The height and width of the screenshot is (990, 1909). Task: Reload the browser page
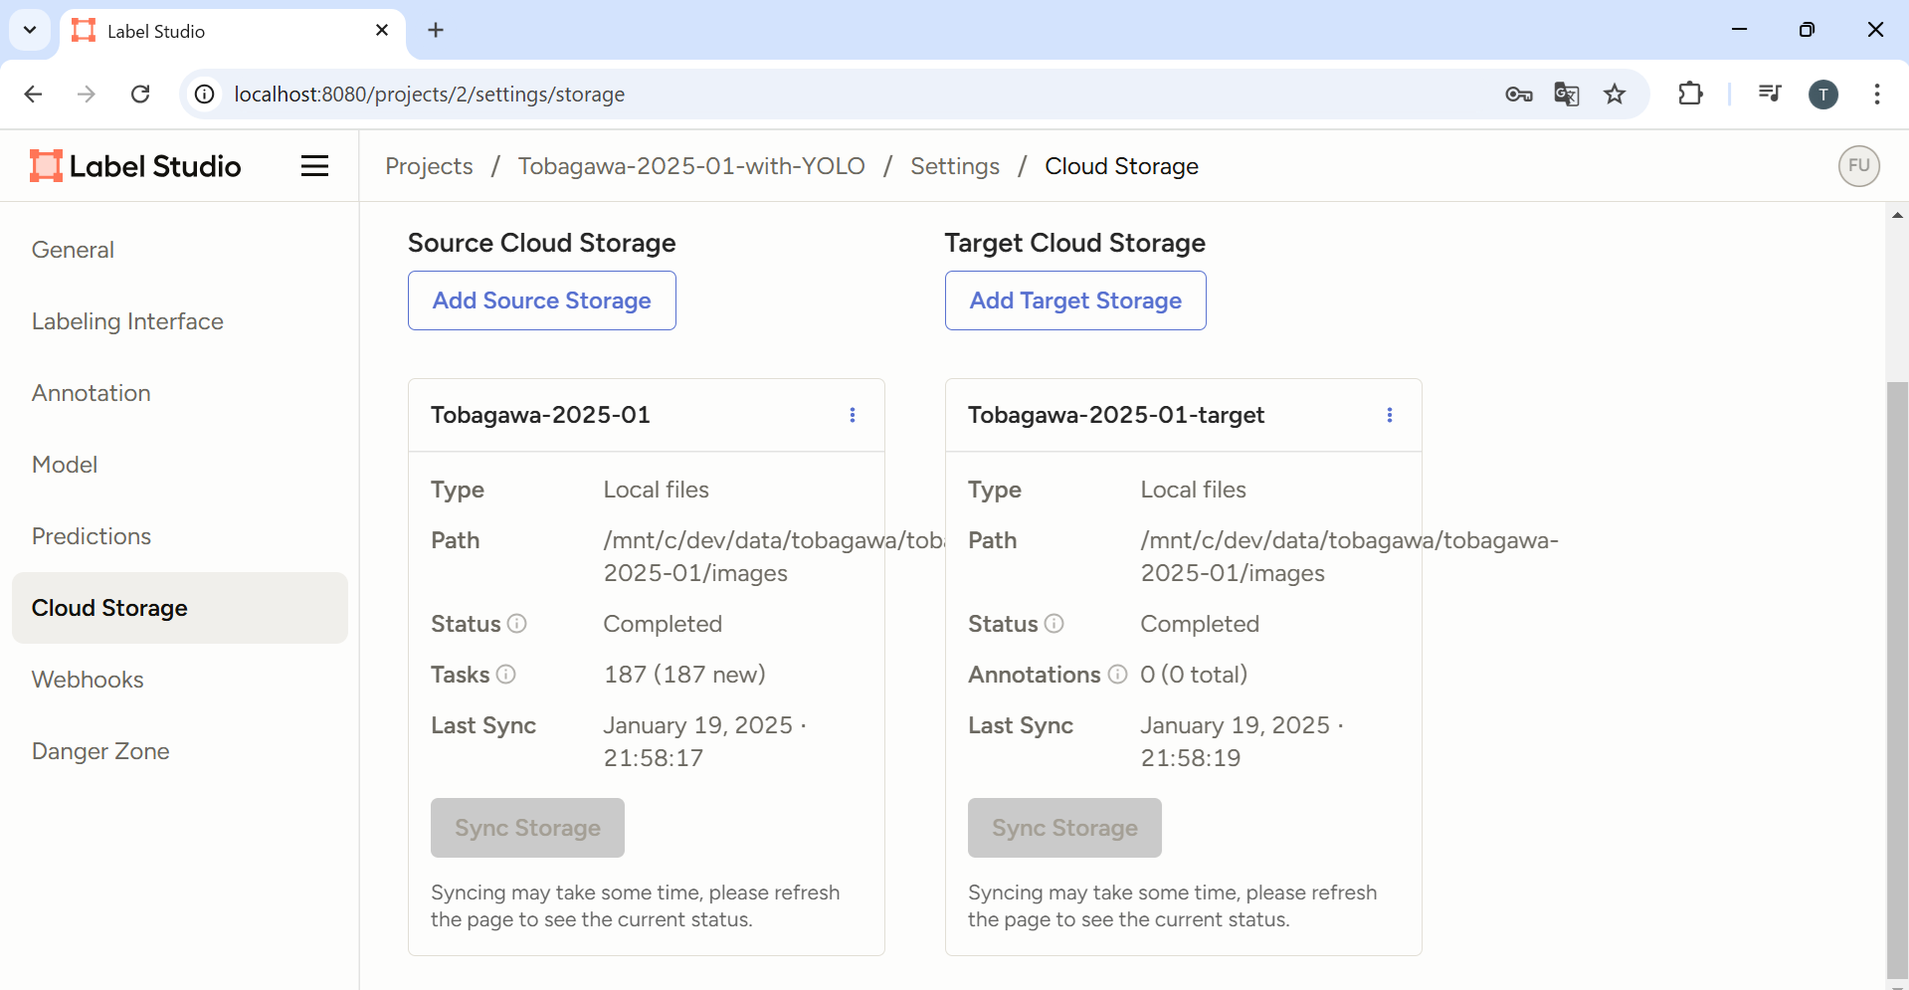point(140,94)
